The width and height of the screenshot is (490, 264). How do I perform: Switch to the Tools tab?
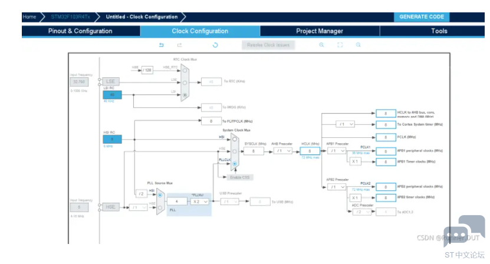tap(432, 31)
